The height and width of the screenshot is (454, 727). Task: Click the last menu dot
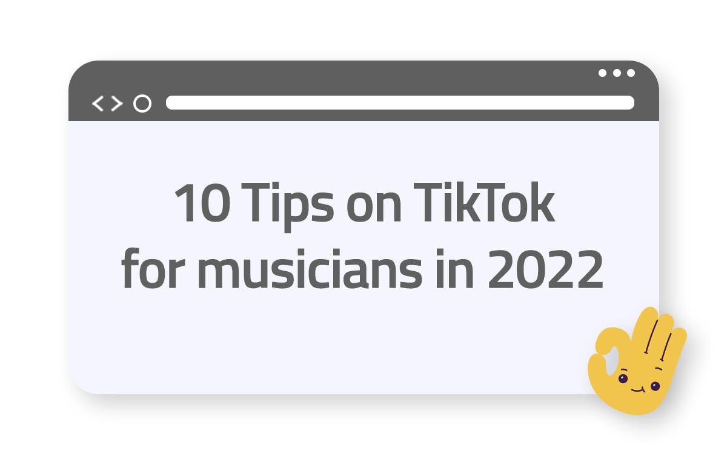(631, 73)
